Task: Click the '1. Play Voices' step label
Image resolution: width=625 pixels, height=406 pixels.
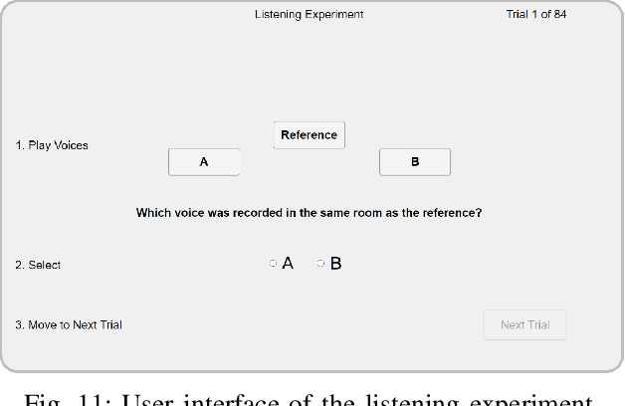Action: [51, 145]
